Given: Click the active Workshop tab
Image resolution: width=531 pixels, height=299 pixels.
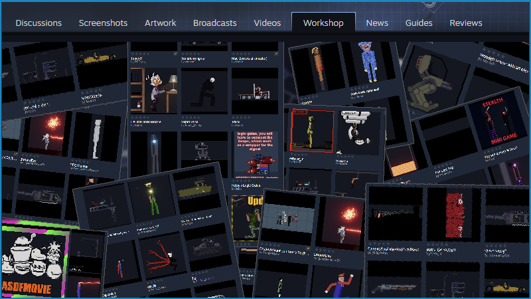Looking at the screenshot, I should pos(323,23).
